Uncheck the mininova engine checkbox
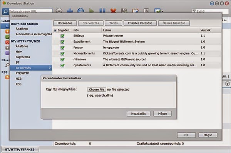 (62, 59)
